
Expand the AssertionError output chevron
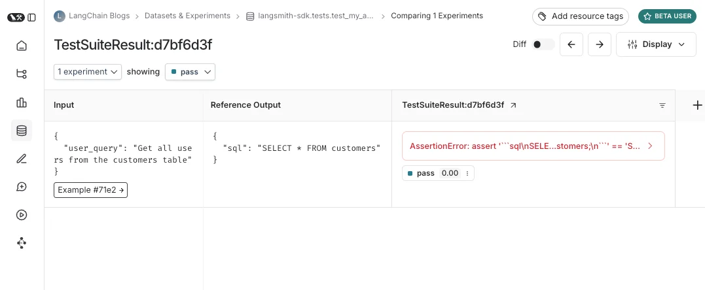[650, 146]
